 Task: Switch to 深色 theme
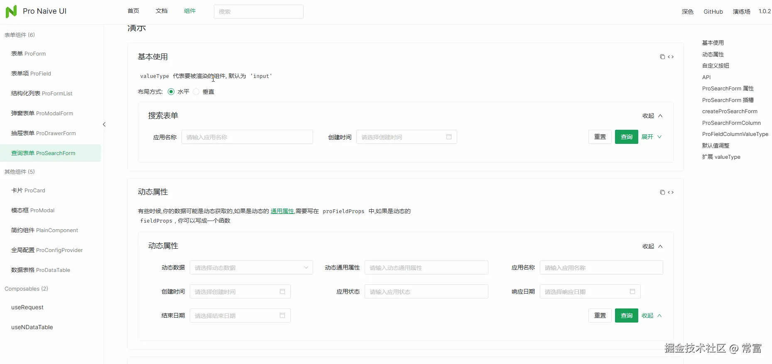pyautogui.click(x=688, y=12)
